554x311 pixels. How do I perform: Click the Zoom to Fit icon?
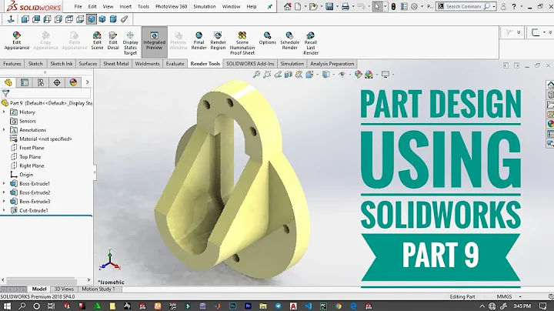[257, 74]
